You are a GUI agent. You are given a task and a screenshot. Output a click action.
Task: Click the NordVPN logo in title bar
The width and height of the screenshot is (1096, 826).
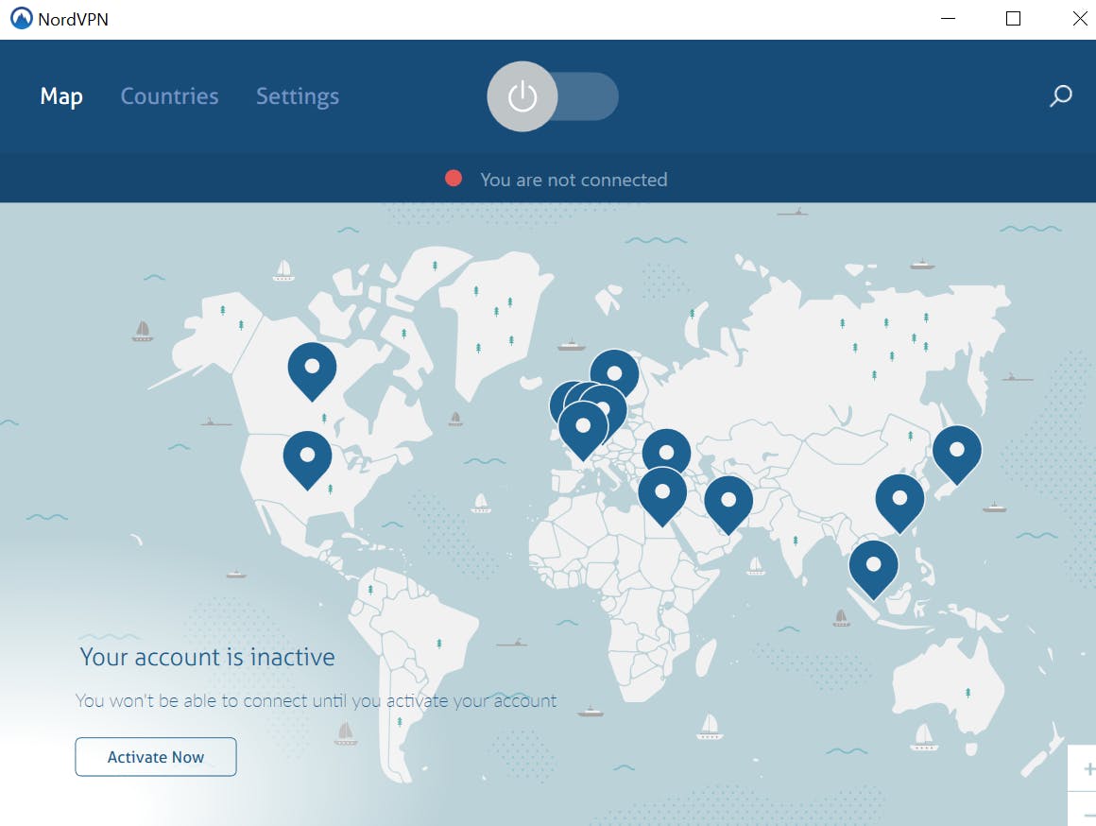21,18
